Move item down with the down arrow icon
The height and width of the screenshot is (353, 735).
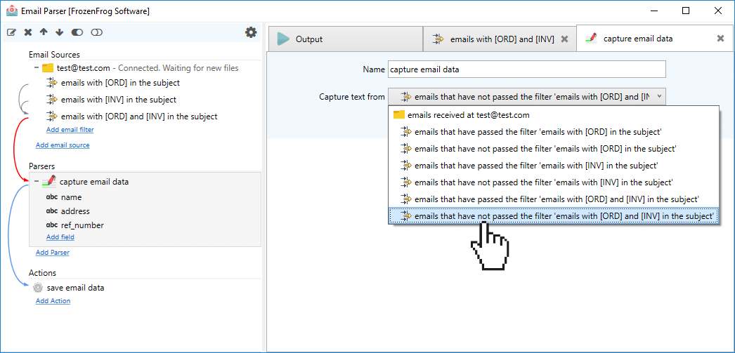click(x=59, y=32)
